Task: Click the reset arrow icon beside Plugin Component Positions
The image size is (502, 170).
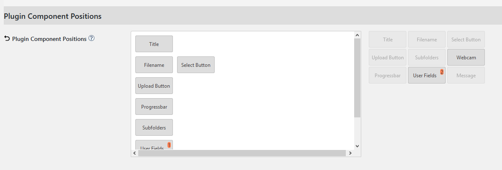Action: click(x=7, y=38)
